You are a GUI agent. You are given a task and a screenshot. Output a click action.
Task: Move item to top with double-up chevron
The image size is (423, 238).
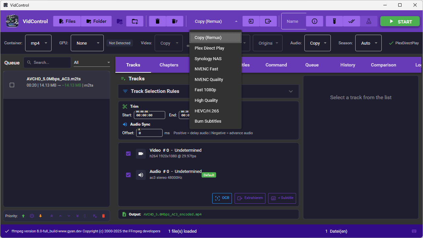(52, 216)
